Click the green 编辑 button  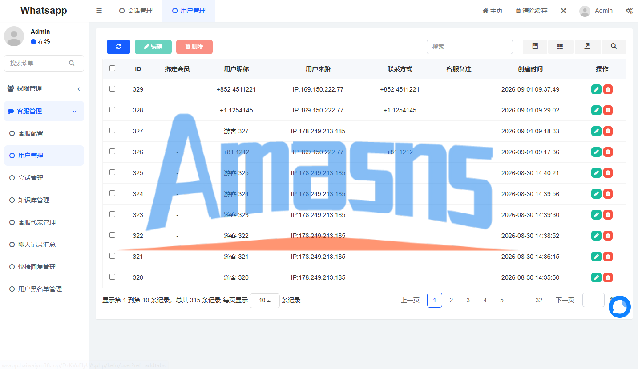[153, 47]
